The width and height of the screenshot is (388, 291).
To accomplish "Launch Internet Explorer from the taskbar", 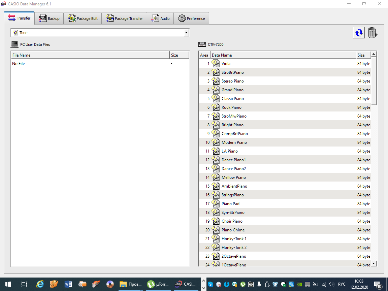I will pos(40,284).
